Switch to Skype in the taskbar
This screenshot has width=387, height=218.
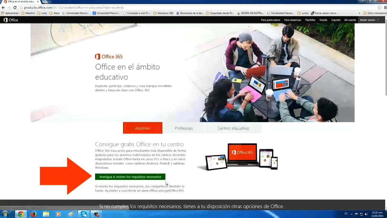point(84,214)
